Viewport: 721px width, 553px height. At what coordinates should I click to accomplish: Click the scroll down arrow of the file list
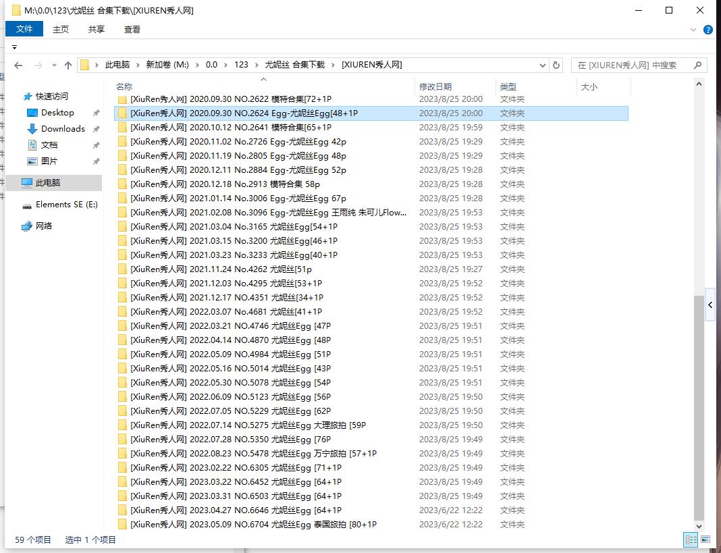tap(699, 526)
